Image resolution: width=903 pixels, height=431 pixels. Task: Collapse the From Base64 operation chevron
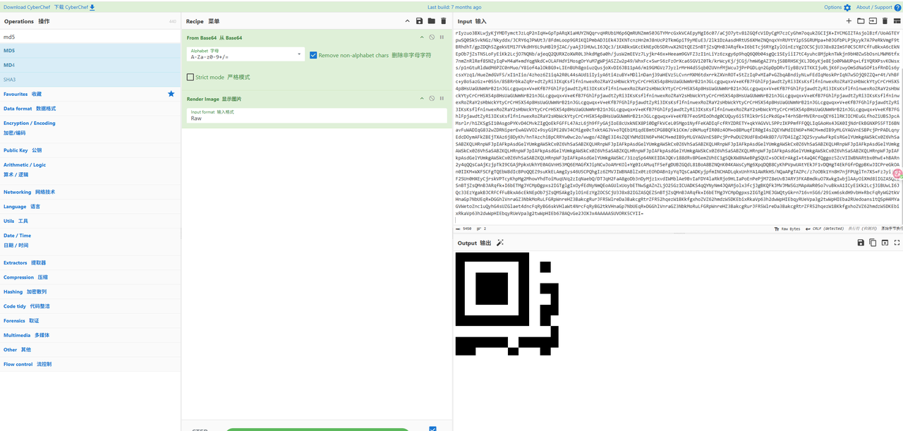[422, 37]
